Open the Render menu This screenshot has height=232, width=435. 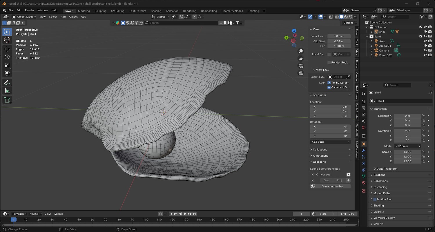(30, 10)
